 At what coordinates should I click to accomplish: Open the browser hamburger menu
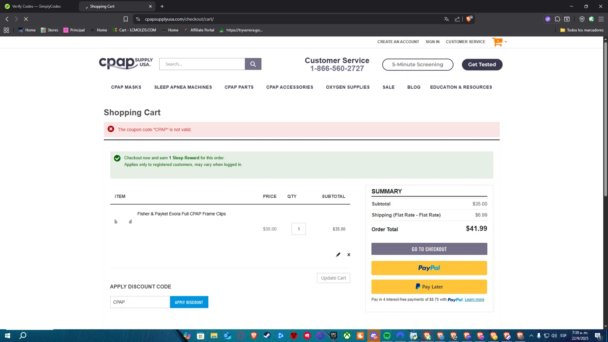pyautogui.click(x=601, y=19)
